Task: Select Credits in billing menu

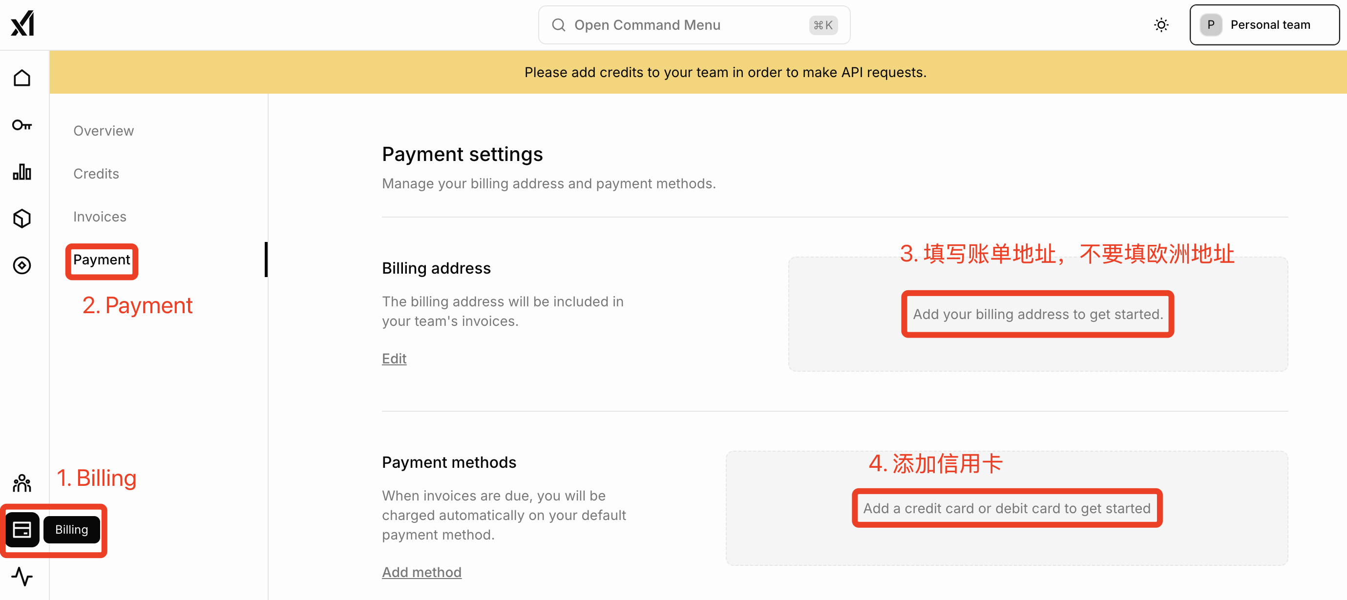Action: pyautogui.click(x=96, y=173)
